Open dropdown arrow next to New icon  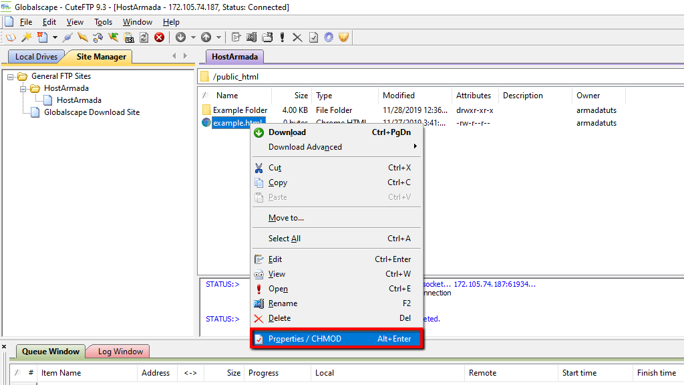point(55,37)
